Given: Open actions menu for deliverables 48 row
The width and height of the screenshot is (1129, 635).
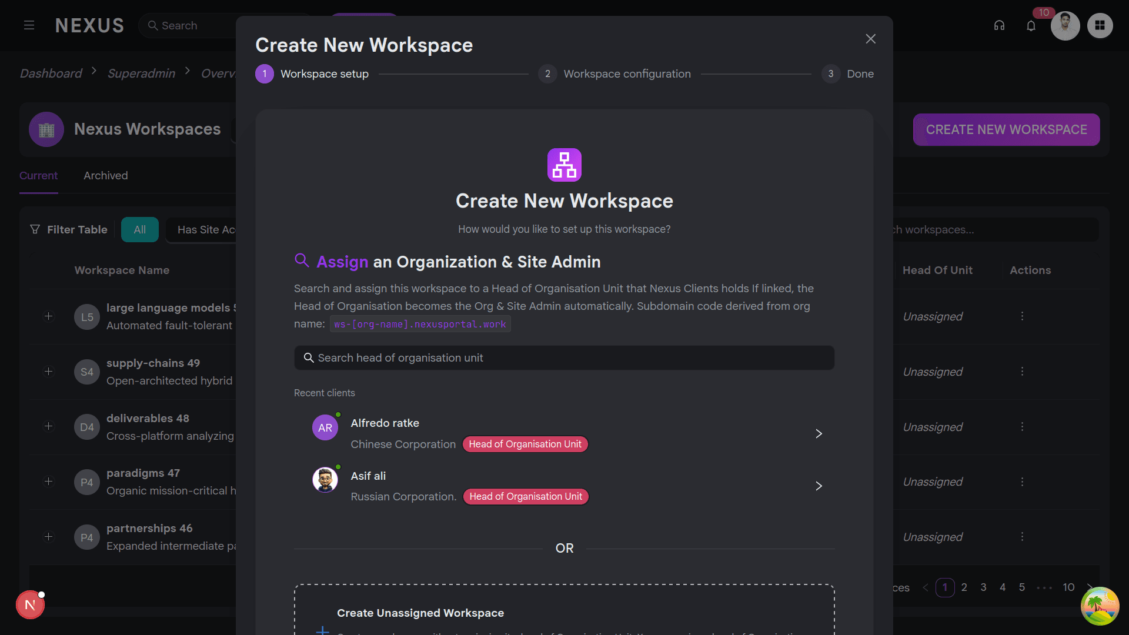Looking at the screenshot, I should [x=1022, y=426].
